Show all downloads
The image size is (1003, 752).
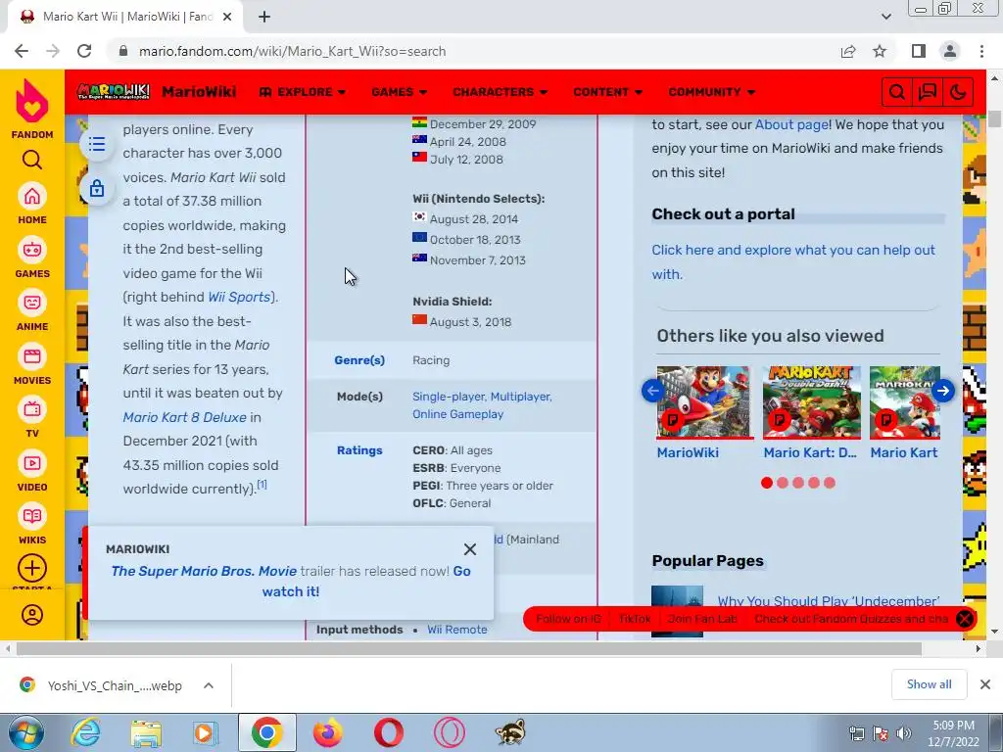(929, 684)
